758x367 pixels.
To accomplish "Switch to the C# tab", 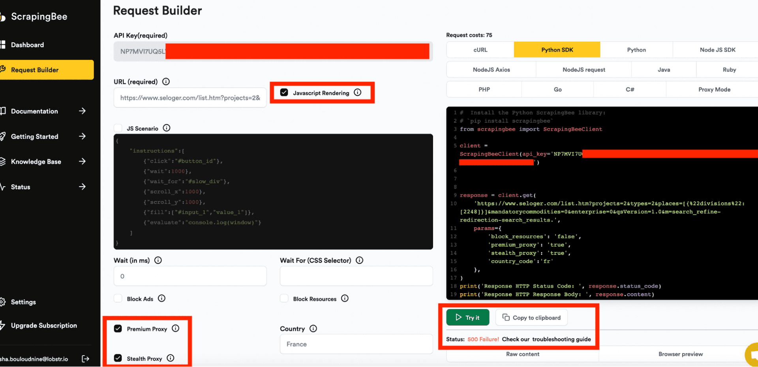I will [x=630, y=89].
